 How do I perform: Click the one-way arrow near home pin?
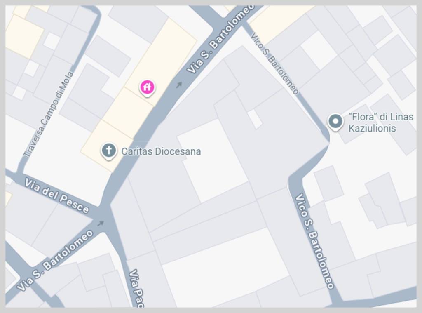[179, 85]
